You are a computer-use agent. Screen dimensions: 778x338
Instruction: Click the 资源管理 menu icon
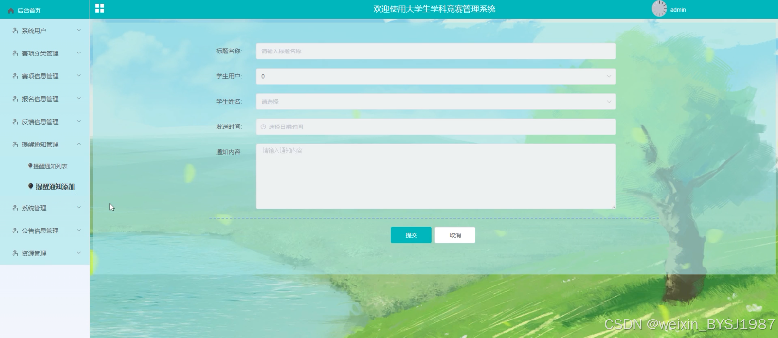15,253
